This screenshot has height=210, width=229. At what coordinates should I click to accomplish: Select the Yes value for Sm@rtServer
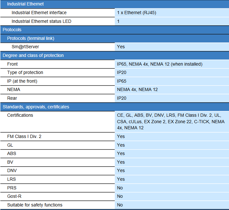pos(121,47)
